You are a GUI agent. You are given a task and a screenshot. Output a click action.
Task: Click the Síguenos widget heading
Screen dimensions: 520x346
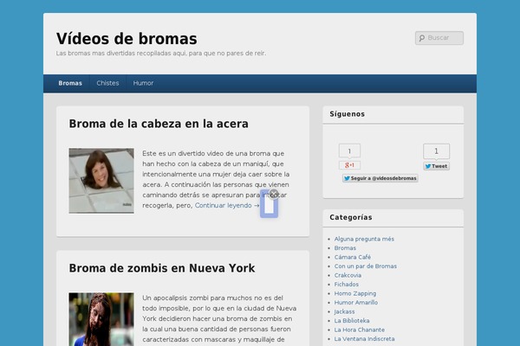348,114
